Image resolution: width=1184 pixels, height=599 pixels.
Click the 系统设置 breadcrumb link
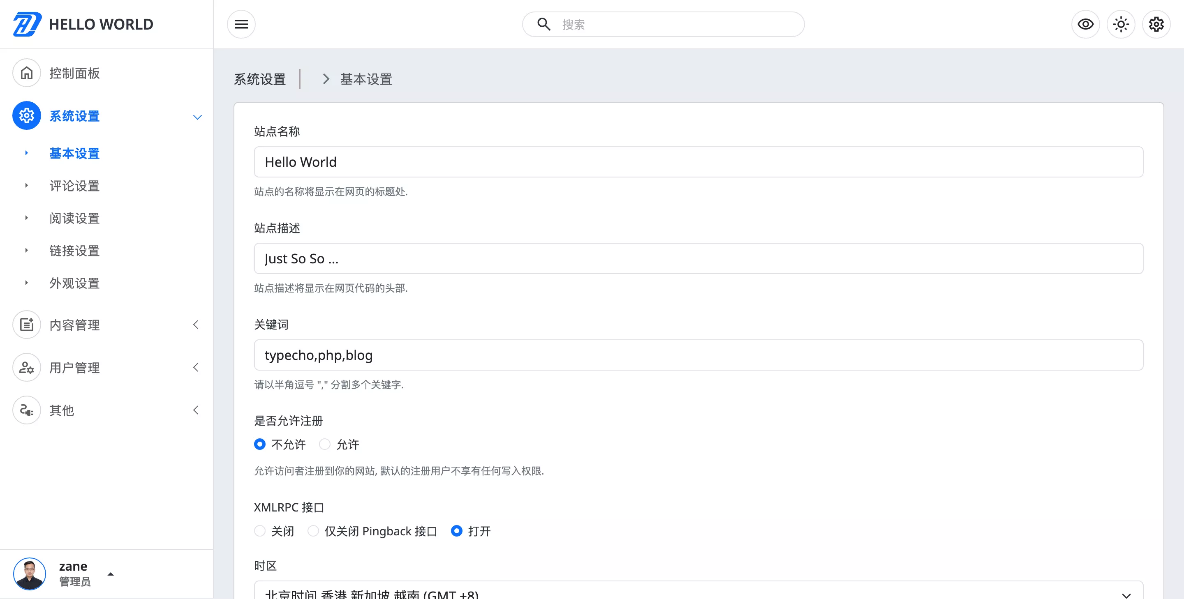(259, 79)
